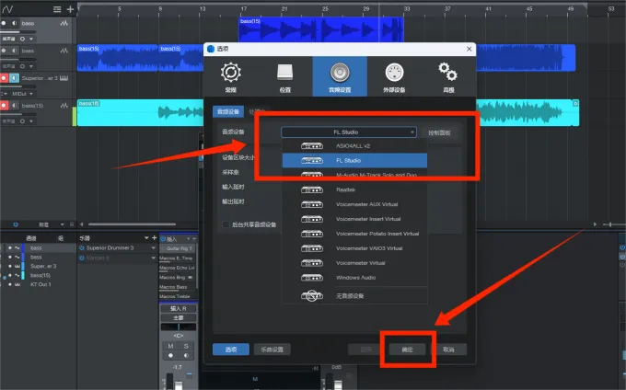Viewport: 626px width, 390px height.
Task: Expand the bass(15) track input arrow
Action: point(31,121)
